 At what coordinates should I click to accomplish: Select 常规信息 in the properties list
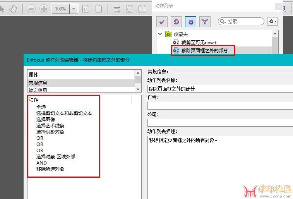[38, 83]
